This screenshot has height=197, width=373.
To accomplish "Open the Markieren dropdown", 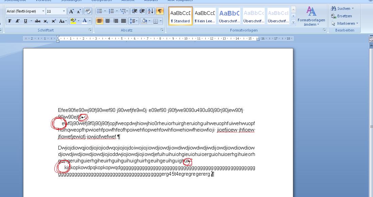I will point(344,23).
